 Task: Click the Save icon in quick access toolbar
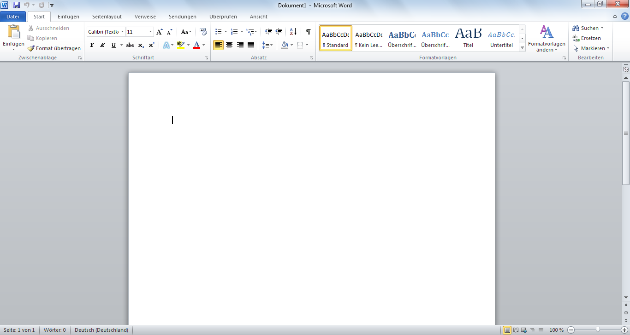click(17, 5)
